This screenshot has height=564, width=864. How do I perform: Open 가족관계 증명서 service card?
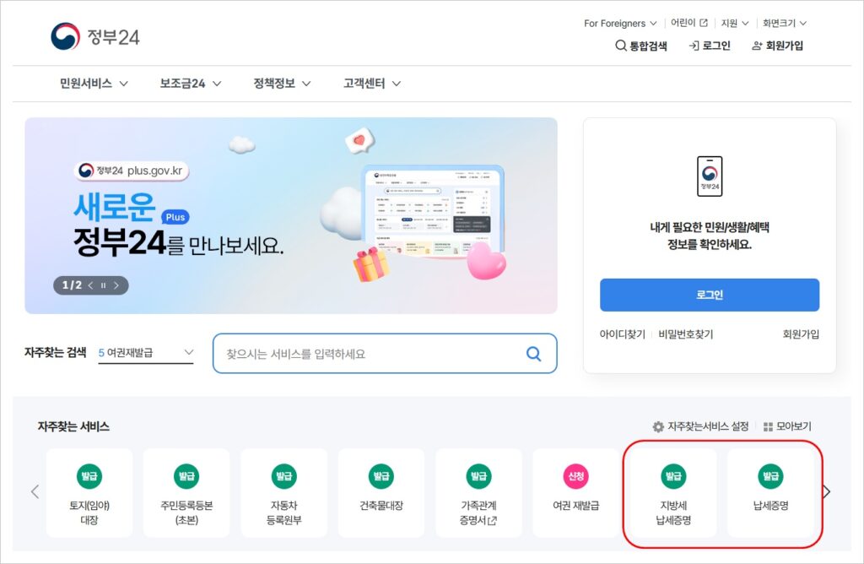(x=478, y=492)
